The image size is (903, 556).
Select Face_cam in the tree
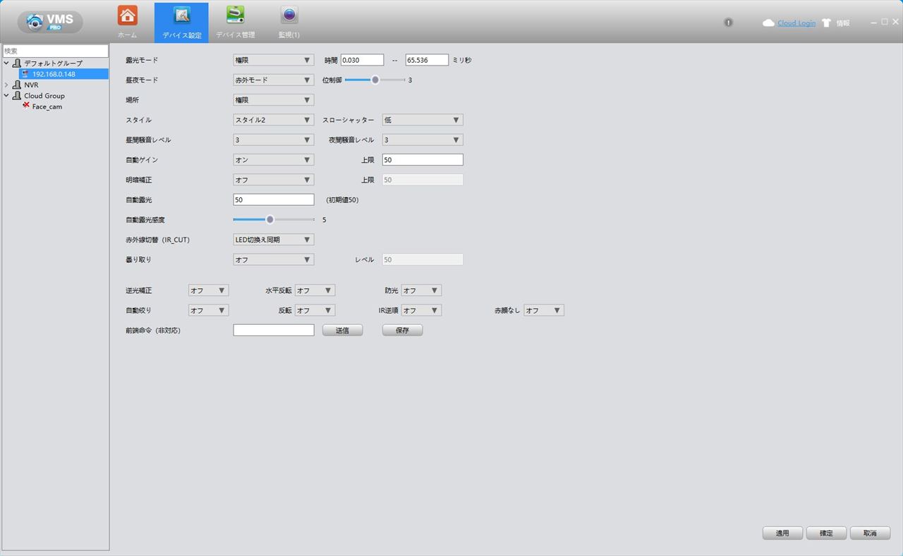click(47, 106)
